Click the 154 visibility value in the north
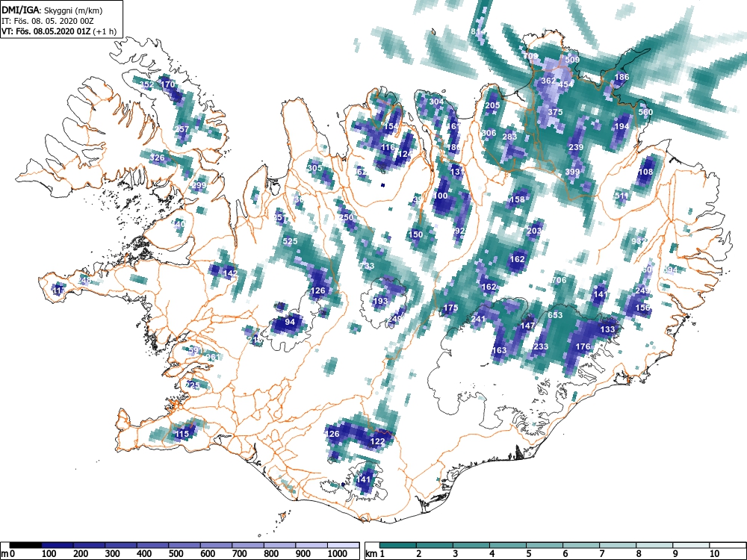This screenshot has width=747, height=560. 391,126
